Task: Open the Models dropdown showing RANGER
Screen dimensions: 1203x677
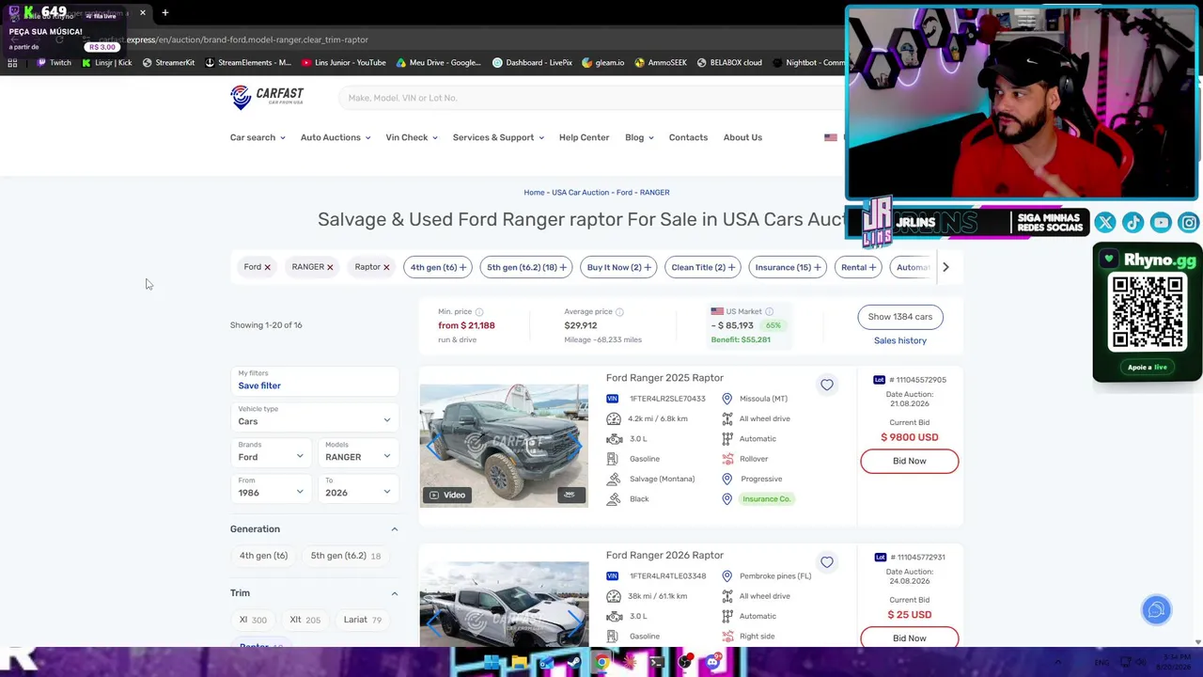Action: click(357, 451)
